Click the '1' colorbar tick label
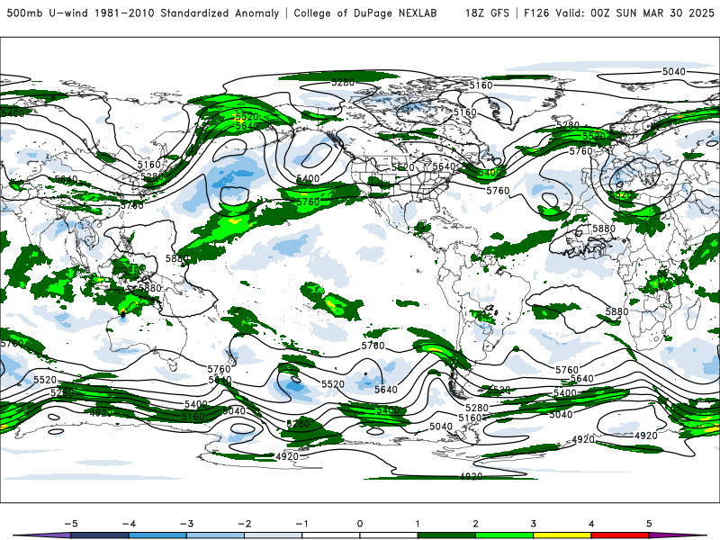 point(418,524)
